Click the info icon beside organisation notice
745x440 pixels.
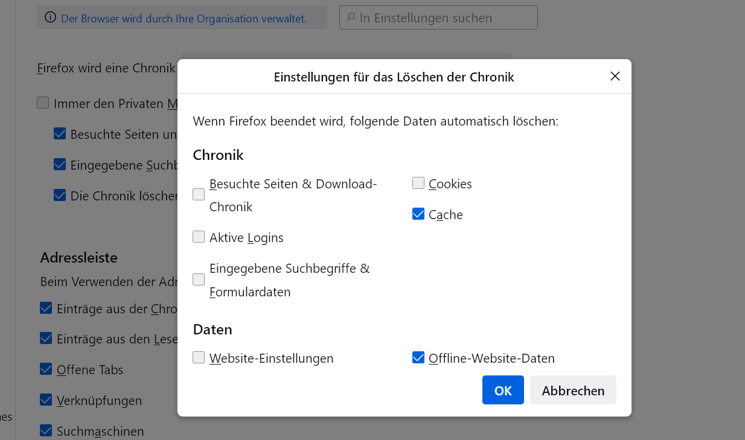coord(50,18)
